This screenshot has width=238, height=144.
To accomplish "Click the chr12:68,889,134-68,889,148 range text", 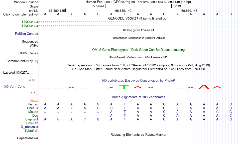I will coord(164,2).
